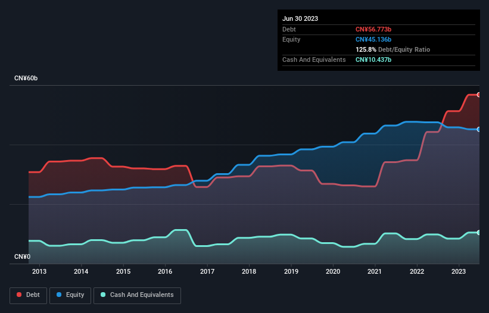
Task: Click the Equity row label in tooltip
Action: click(291, 39)
